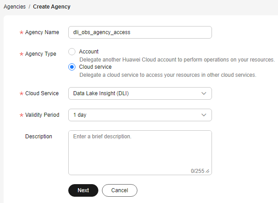Viewport: 278px width, 203px height.
Task: Go back to the Agencies breadcrumb link
Action: 15,7
